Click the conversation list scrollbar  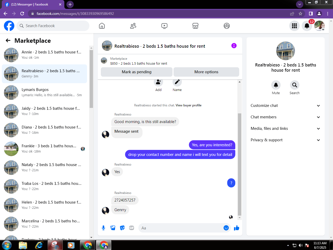[x=91, y=79]
